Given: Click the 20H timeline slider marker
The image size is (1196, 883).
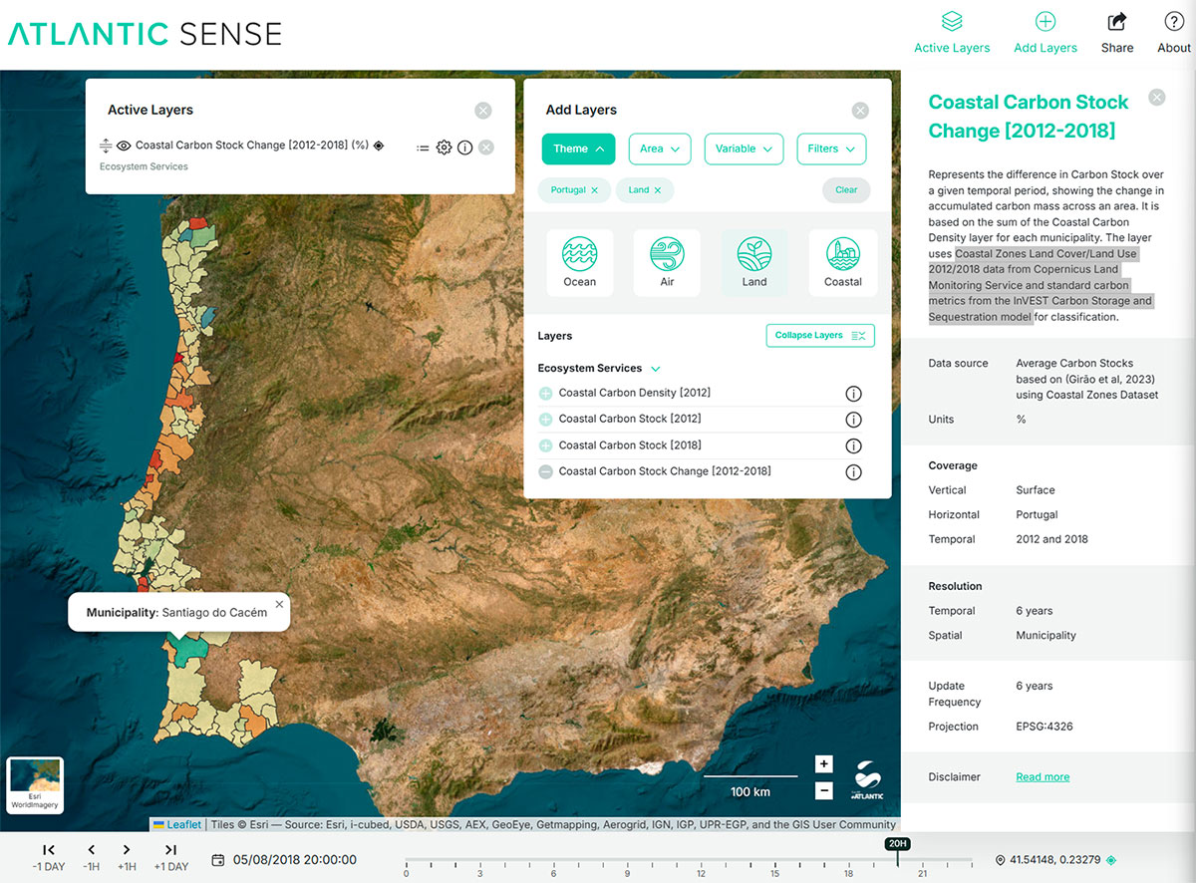Looking at the screenshot, I should point(897,844).
